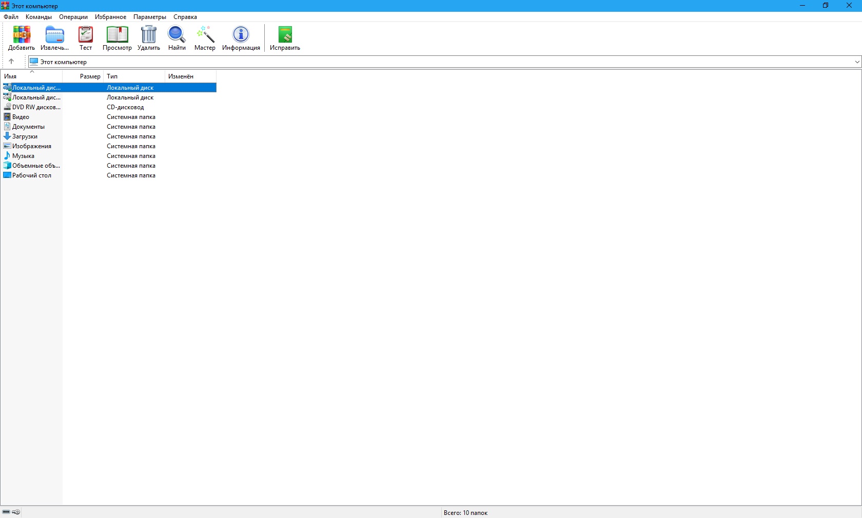The height and width of the screenshot is (518, 862).
Task: Click the Извлечь (Extract) toolbar icon
Action: point(54,34)
